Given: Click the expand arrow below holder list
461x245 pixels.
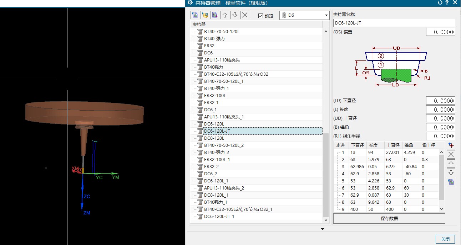Looking at the screenshot, I should (x=323, y=229).
